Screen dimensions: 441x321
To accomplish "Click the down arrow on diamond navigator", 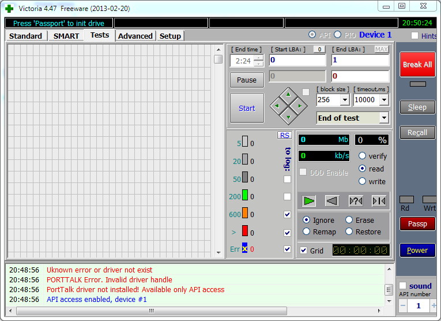I will [288, 117].
